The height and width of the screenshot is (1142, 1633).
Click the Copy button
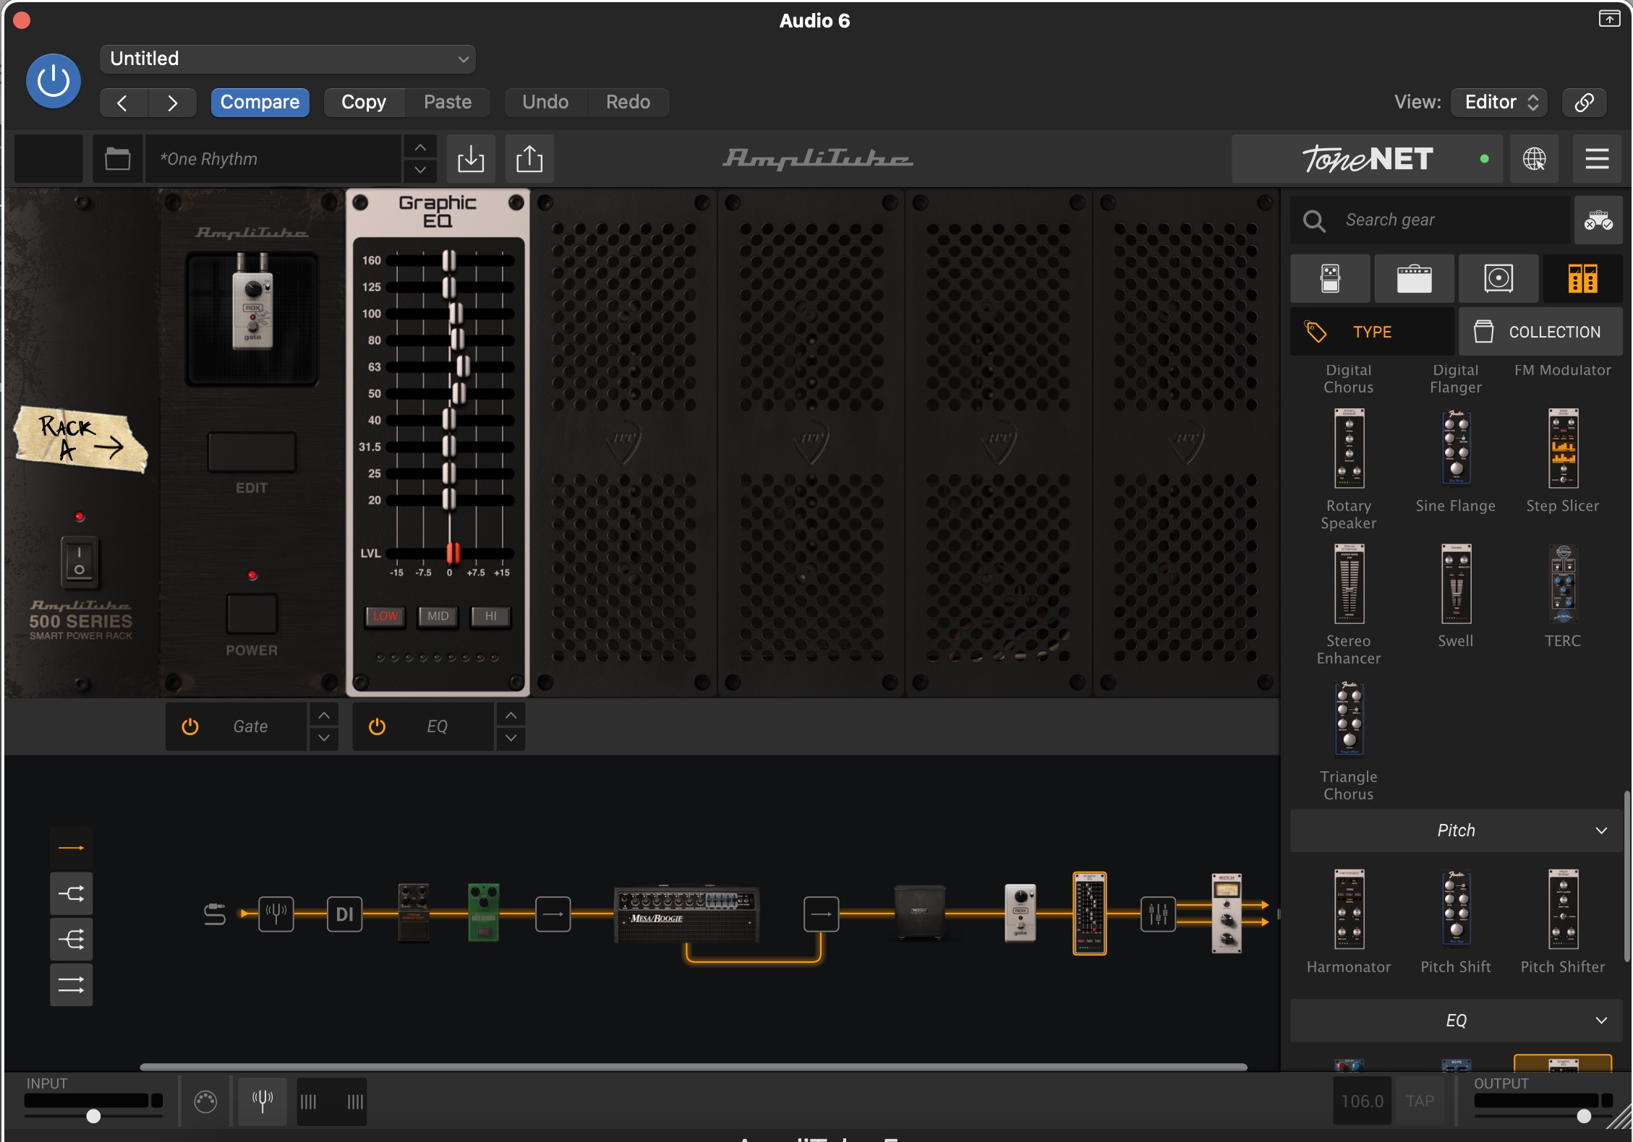(x=364, y=102)
